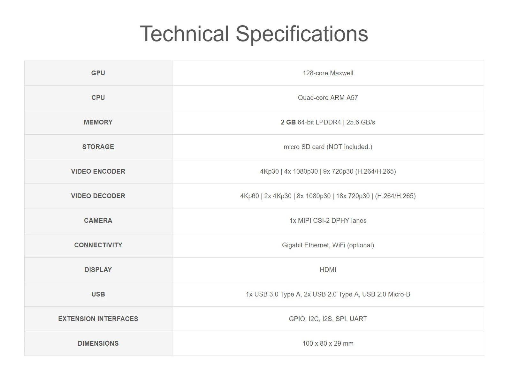Select the MEMORY row label
The height and width of the screenshot is (383, 511).
(98, 122)
